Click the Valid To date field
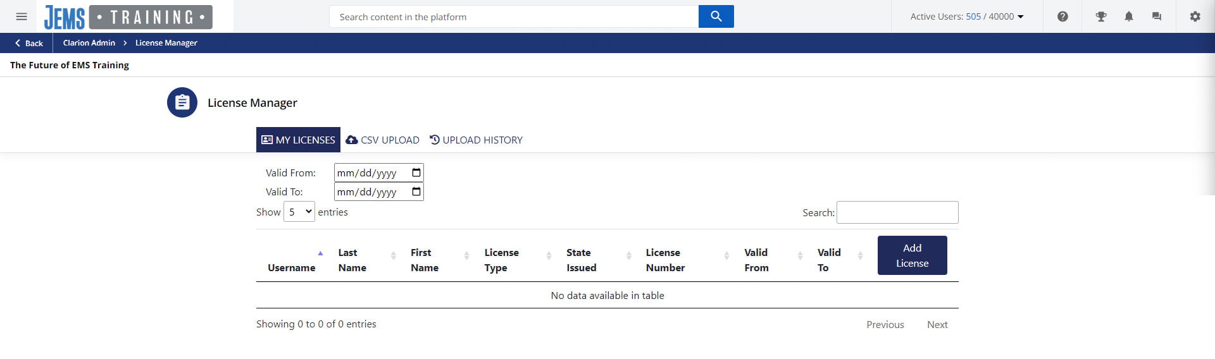 click(378, 192)
